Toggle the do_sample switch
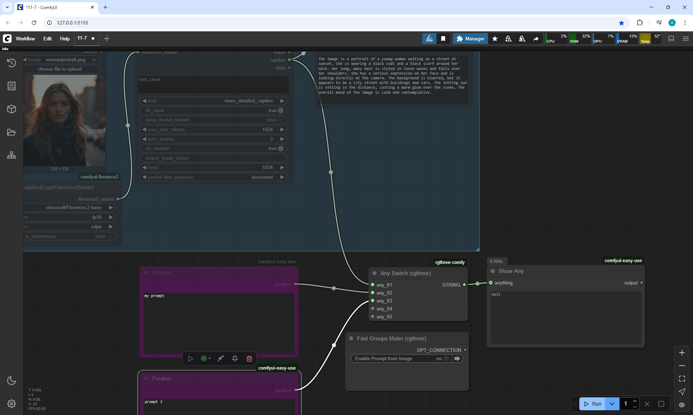 tap(280, 148)
